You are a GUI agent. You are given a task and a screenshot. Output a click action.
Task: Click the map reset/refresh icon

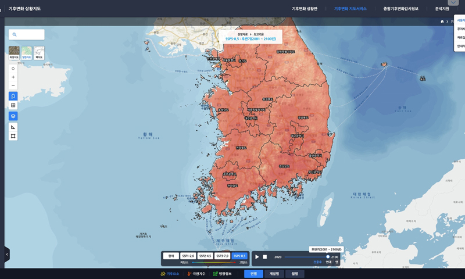coord(13,67)
